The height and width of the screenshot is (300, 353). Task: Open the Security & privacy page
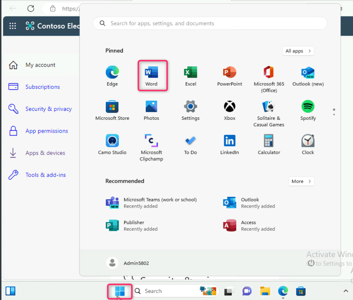(x=48, y=109)
